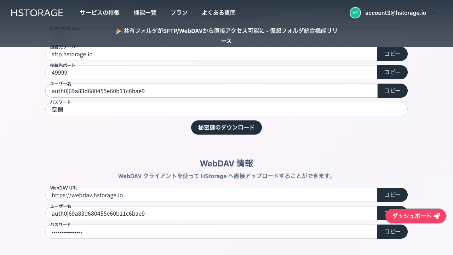The image size is (453, 255).
Task: Copy the WebDAV password
Action: (392, 232)
